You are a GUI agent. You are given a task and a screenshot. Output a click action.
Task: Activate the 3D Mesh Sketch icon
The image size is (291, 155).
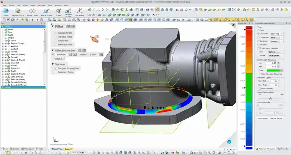tap(68, 11)
